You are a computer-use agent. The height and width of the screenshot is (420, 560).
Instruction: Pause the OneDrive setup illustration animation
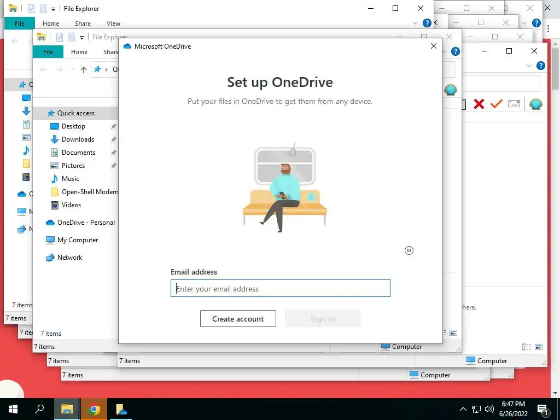tap(409, 250)
